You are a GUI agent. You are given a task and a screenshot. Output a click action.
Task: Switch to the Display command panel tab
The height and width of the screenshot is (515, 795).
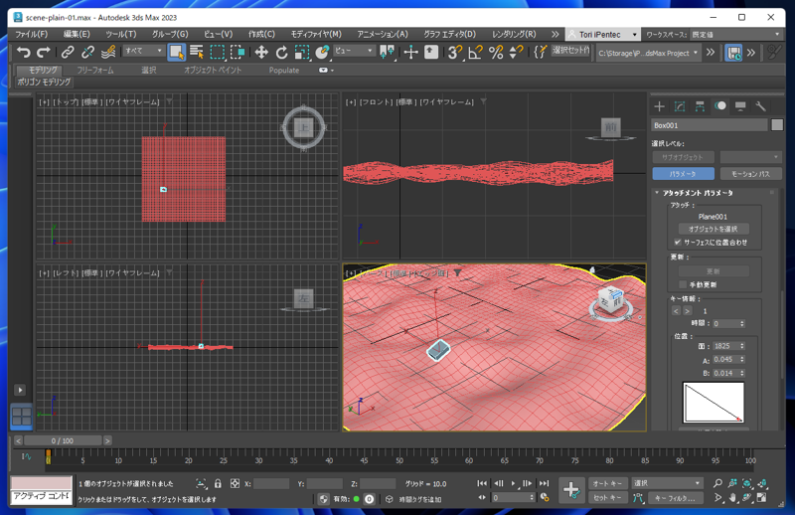pyautogui.click(x=740, y=106)
